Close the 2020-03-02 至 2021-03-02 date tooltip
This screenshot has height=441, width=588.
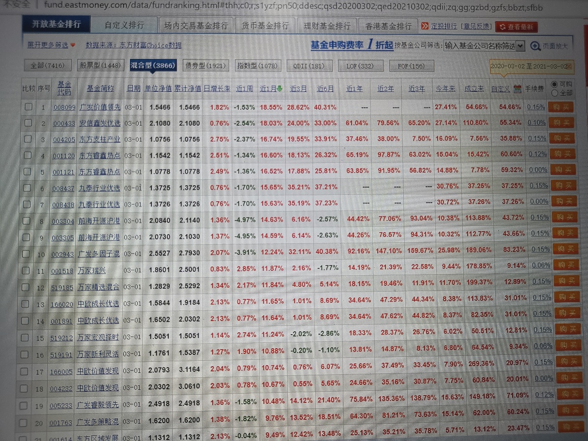pos(570,66)
